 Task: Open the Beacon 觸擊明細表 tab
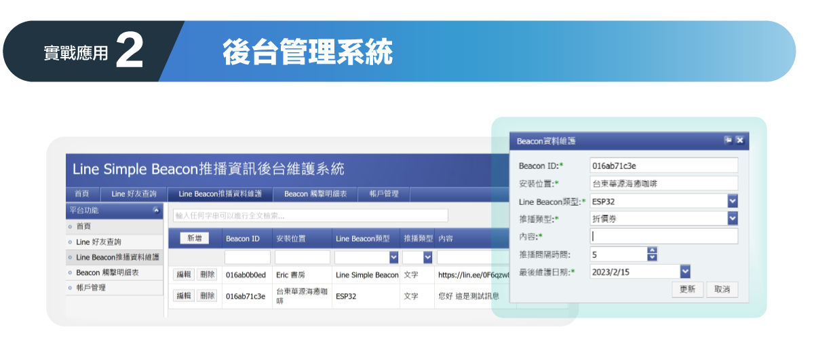coord(315,194)
